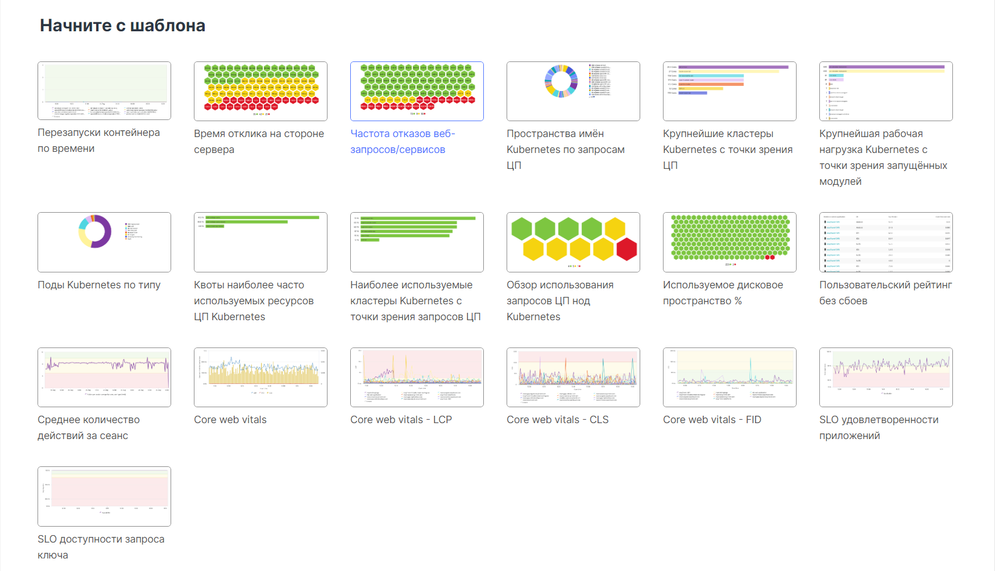Open 'Крупнейшая рабочая нагрузка Kubernetes' template thumbnail
Screen dimensions: 995x571
point(886,91)
